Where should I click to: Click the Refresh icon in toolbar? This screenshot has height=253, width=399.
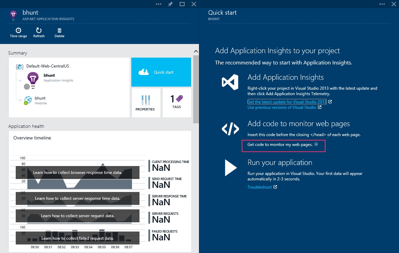point(39,30)
